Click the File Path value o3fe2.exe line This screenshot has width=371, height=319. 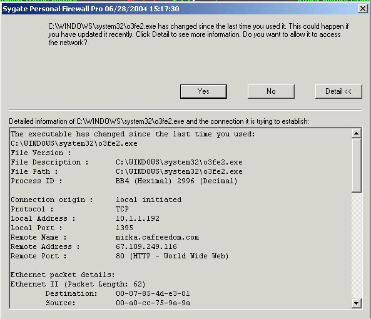point(179,171)
